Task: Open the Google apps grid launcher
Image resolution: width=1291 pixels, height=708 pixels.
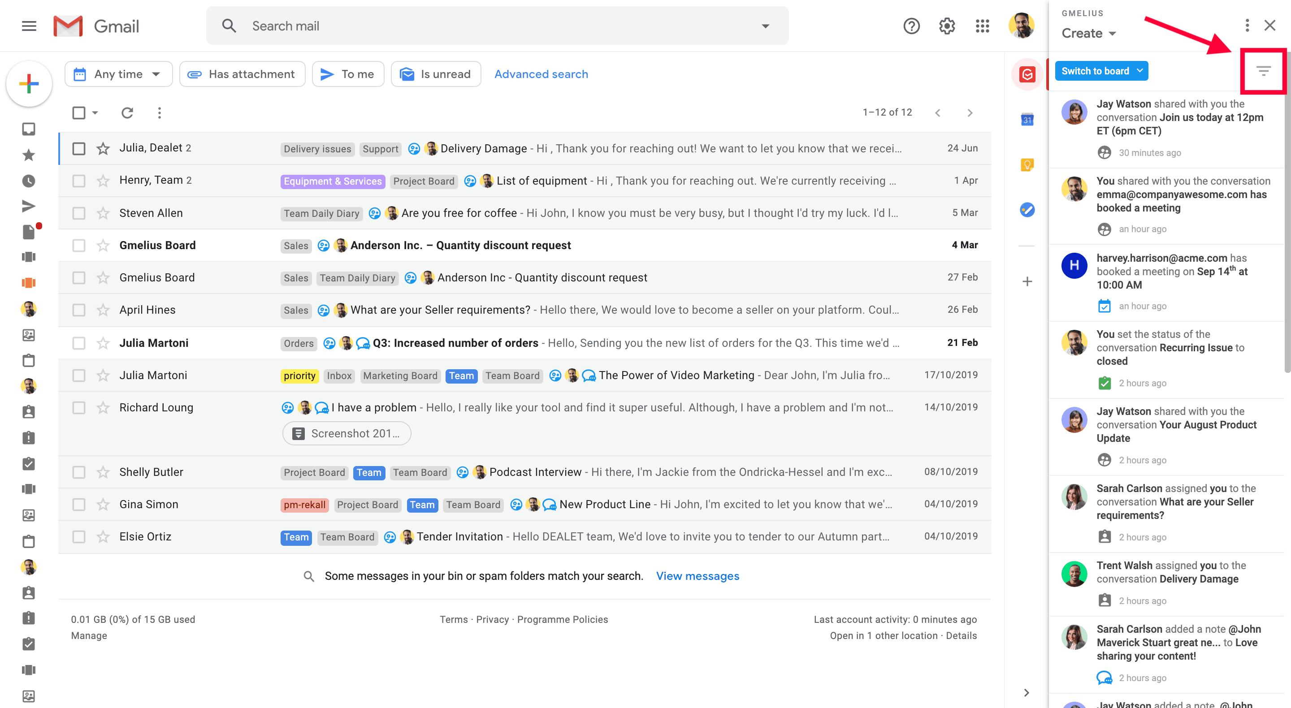Action: click(982, 26)
